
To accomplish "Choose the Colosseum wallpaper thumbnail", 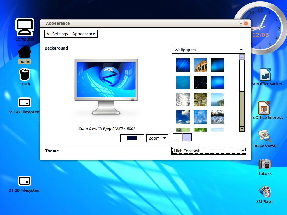I will pyautogui.click(x=200, y=65).
